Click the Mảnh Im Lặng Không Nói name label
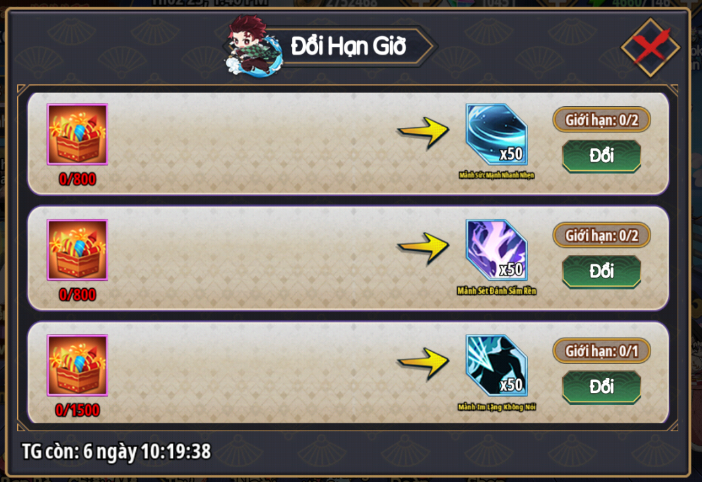The width and height of the screenshot is (702, 482). tap(497, 407)
